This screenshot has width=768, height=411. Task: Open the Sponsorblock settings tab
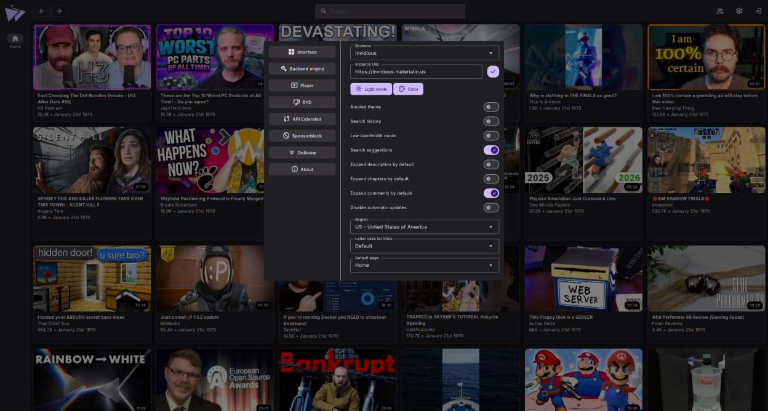(x=302, y=135)
